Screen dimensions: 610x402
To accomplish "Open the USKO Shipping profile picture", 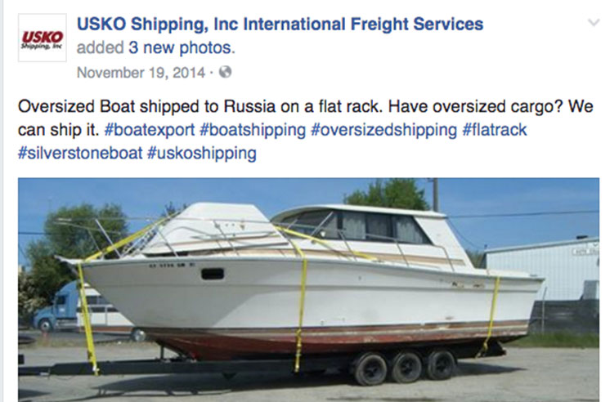I will pos(42,38).
